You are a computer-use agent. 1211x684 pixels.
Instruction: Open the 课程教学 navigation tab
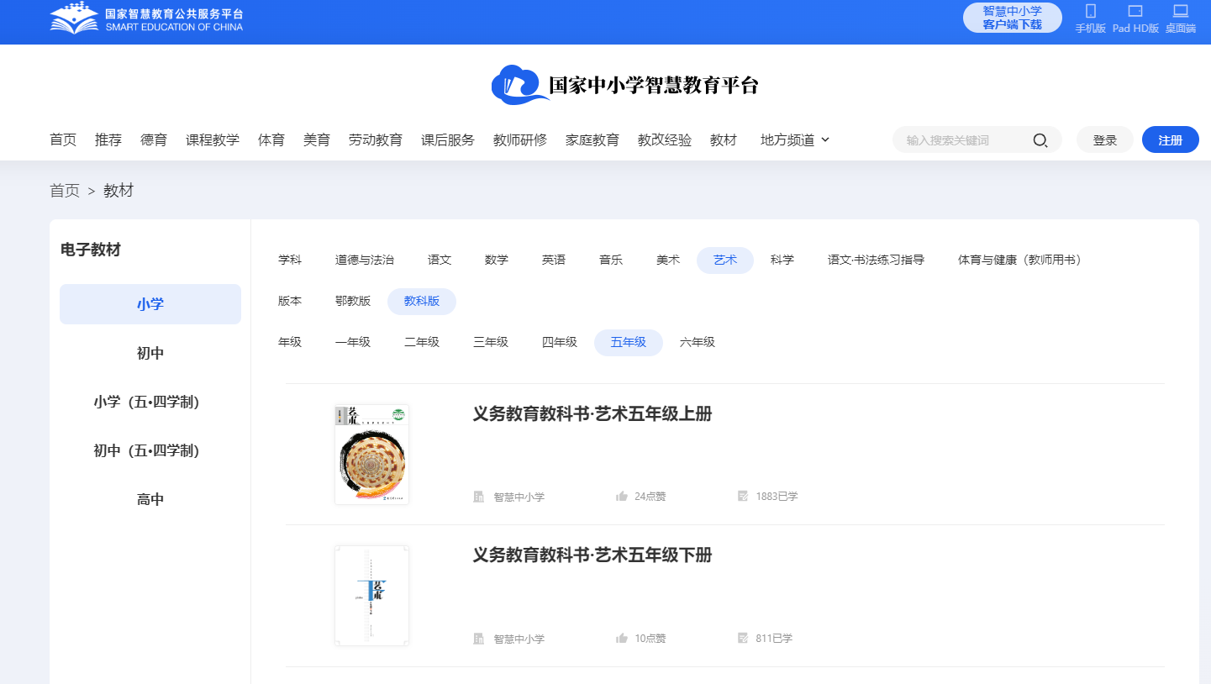(x=213, y=139)
